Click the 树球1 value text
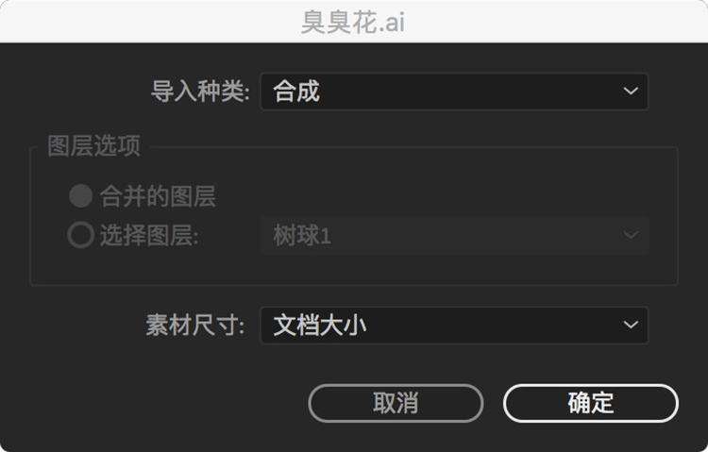This screenshot has width=708, height=452. 302,235
